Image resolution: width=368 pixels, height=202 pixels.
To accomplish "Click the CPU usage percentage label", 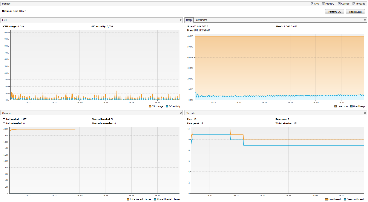I will click(13, 26).
